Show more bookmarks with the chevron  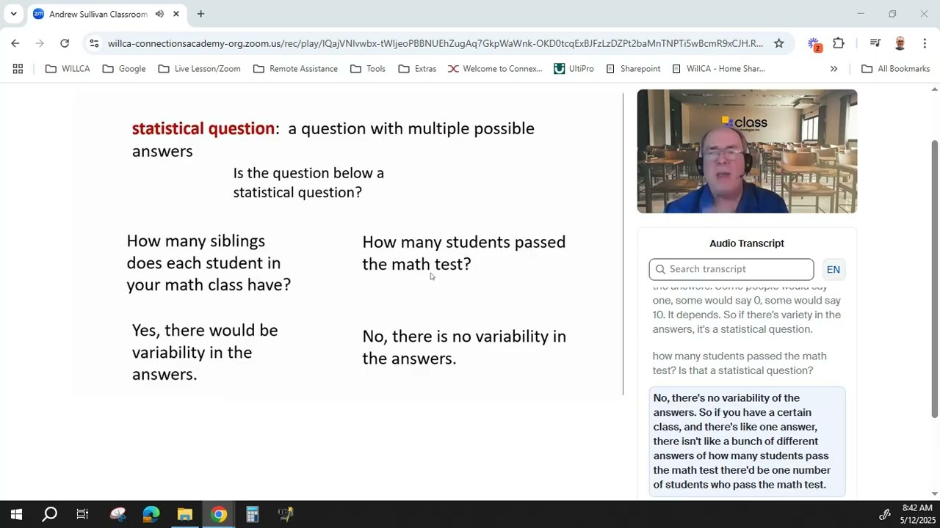pyautogui.click(x=834, y=68)
